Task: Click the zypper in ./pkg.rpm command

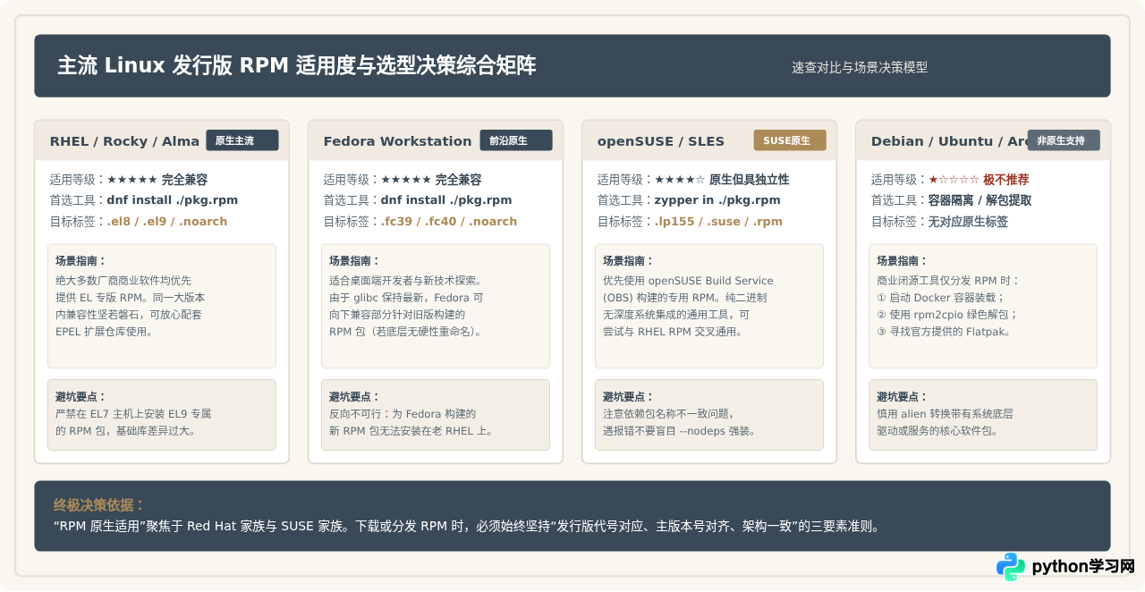Action: (717, 200)
